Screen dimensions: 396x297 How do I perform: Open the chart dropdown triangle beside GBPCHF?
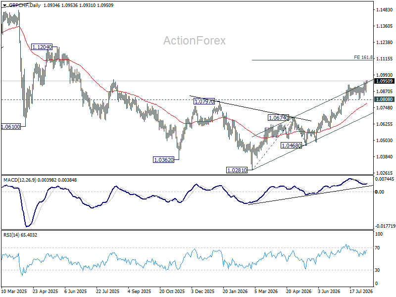click(4, 5)
